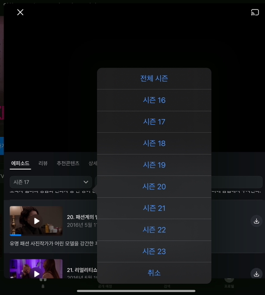The width and height of the screenshot is (265, 295).
Task: Play episode 21 thumbnail
Action: (36, 269)
